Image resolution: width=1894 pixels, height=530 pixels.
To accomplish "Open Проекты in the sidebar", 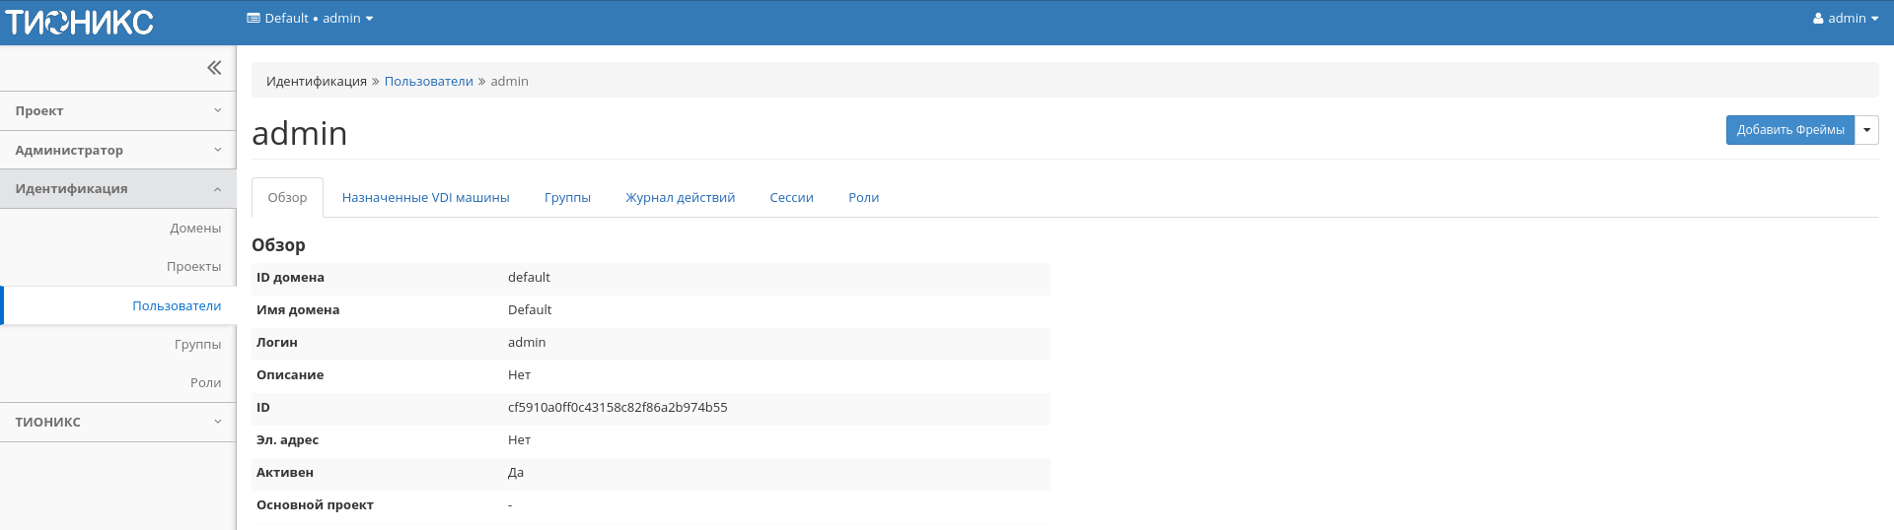I will coord(193,267).
